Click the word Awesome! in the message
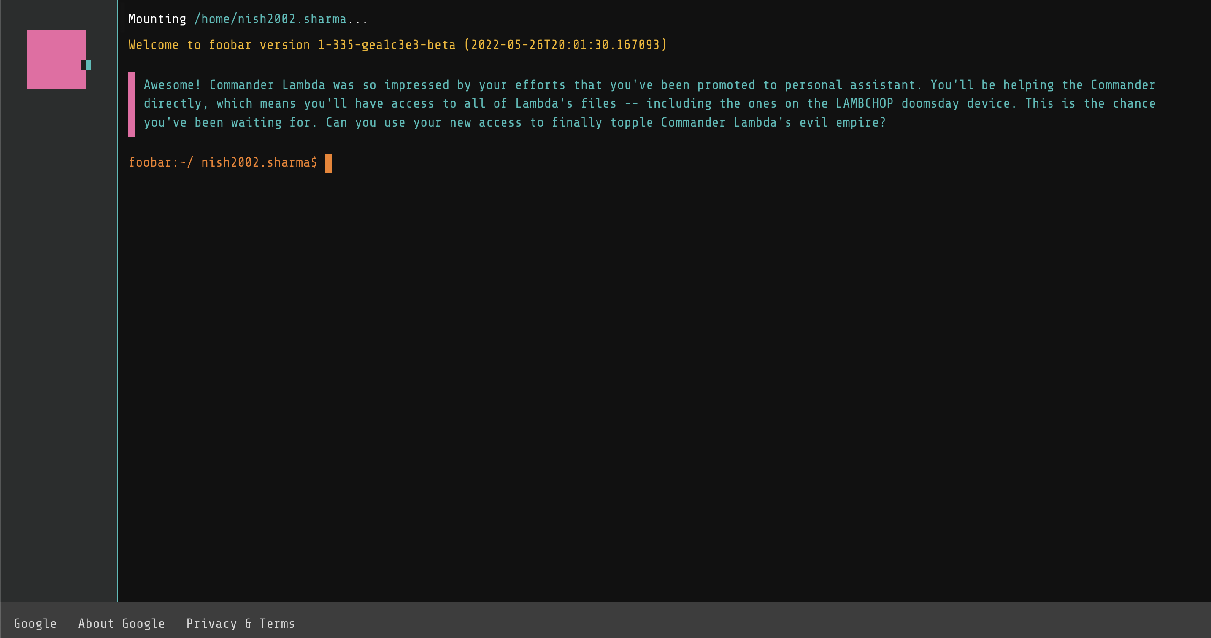The width and height of the screenshot is (1211, 638). (x=172, y=85)
